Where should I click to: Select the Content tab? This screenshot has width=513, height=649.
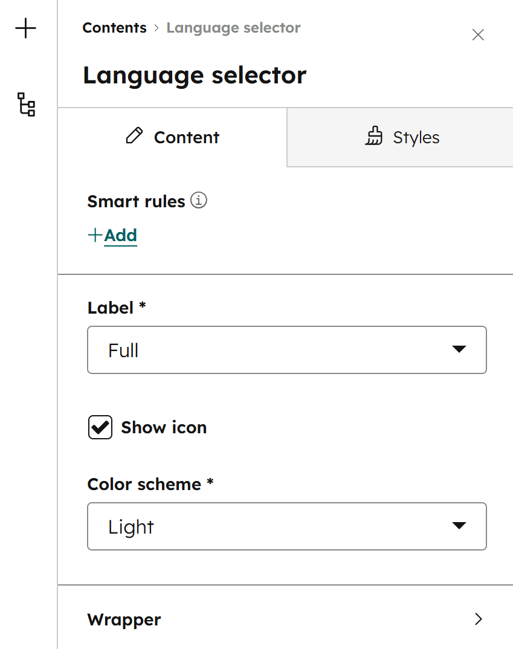tap(172, 137)
